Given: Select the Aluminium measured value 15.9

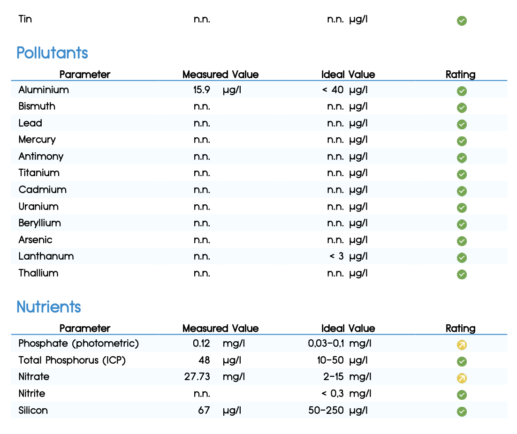Looking at the screenshot, I should point(201,90).
